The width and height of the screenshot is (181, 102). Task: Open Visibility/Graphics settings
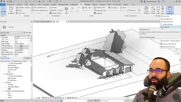[x=23, y=8]
